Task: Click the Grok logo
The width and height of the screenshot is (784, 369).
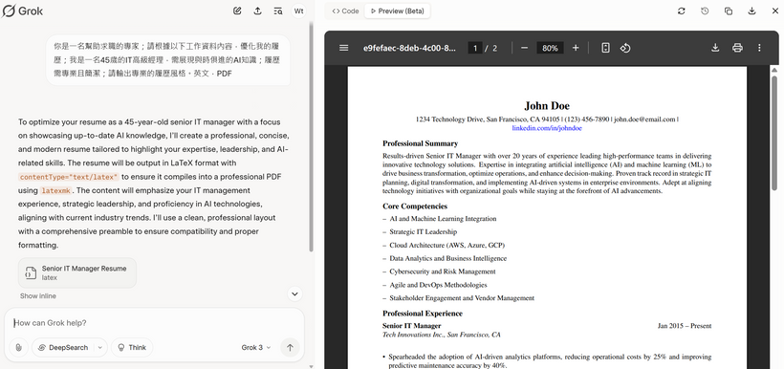Action: tap(23, 11)
